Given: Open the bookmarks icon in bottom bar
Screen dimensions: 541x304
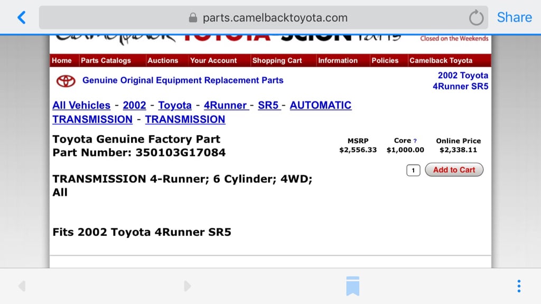Looking at the screenshot, I should tap(352, 286).
